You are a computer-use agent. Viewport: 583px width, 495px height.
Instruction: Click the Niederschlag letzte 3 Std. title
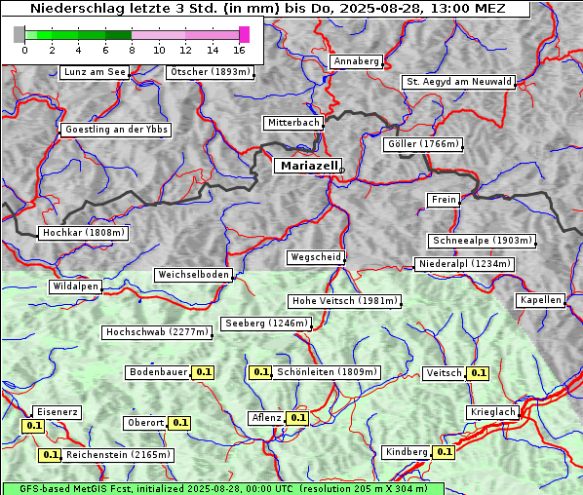point(267,8)
